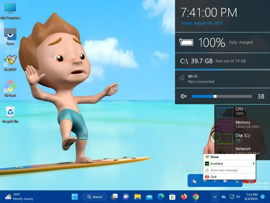Screen dimensions: 270x203
Task: Click the Wi-Fi Not connected widget
Action: [223, 79]
